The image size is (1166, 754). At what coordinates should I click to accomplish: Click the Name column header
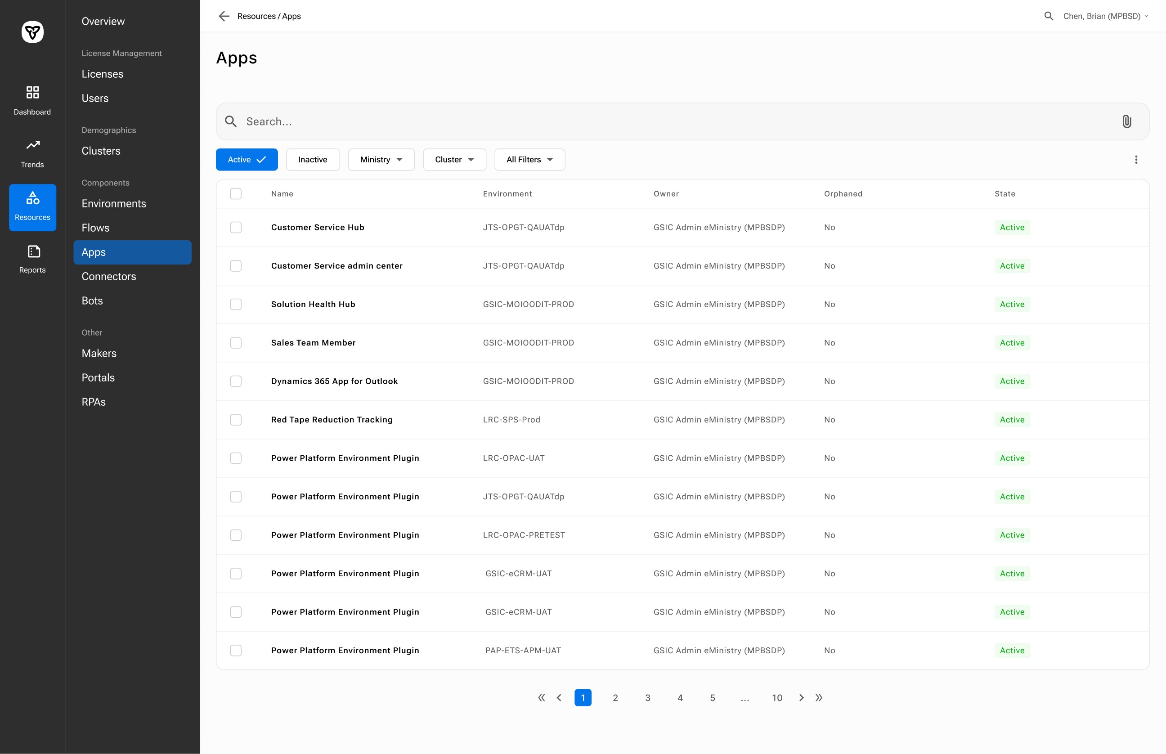283,194
